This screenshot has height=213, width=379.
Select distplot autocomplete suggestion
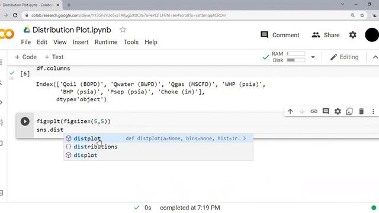coord(158,138)
